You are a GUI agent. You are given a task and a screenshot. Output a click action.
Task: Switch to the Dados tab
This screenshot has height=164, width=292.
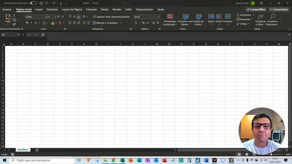pos(104,10)
